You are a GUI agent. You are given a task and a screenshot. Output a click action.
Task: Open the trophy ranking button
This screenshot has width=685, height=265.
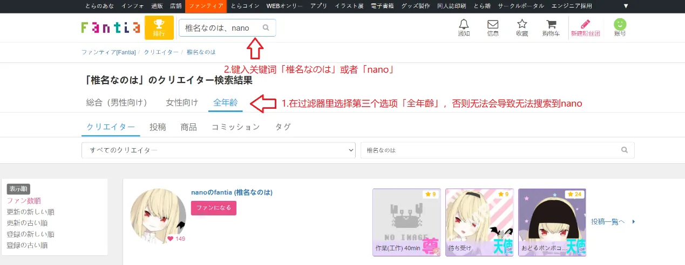(159, 27)
